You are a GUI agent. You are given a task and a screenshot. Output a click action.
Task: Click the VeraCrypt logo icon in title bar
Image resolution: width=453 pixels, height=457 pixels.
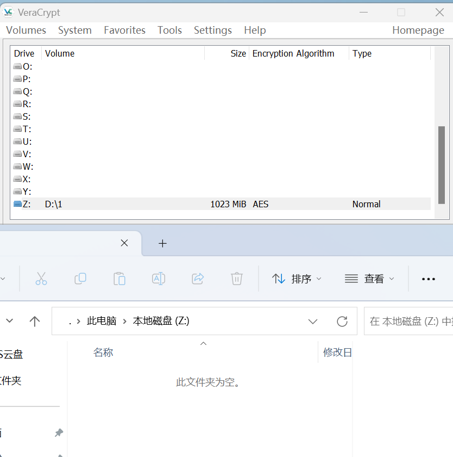(8, 12)
